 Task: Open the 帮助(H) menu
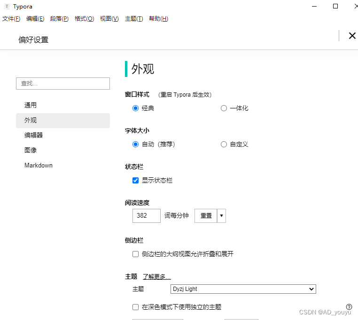(158, 19)
